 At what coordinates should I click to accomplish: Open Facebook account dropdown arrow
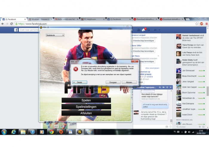159,30
